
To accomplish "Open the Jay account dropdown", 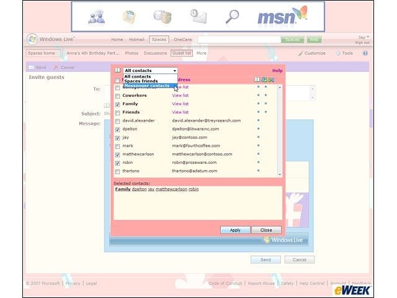I will click(364, 37).
